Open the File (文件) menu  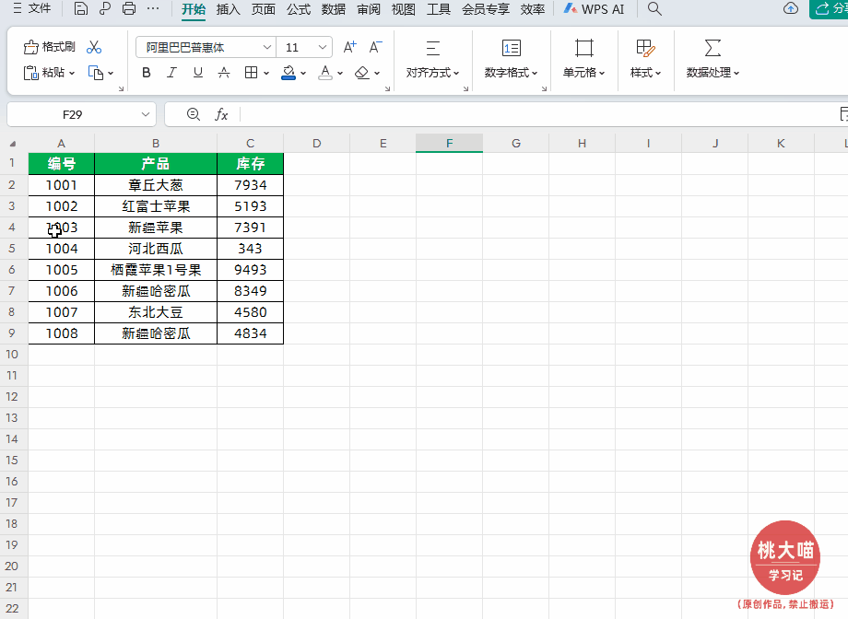(32, 8)
